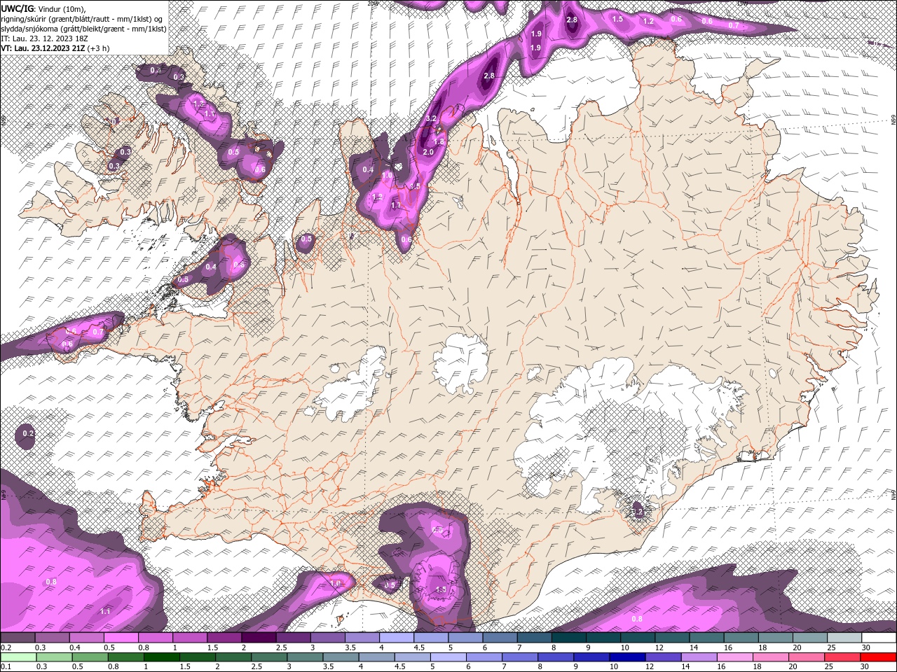
Task: Pick the navy blue swatch between 10 and 12, lower legend
Action: [626, 657]
